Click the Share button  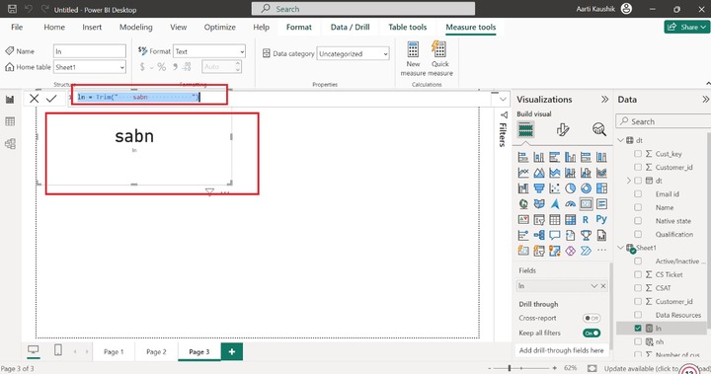click(687, 28)
